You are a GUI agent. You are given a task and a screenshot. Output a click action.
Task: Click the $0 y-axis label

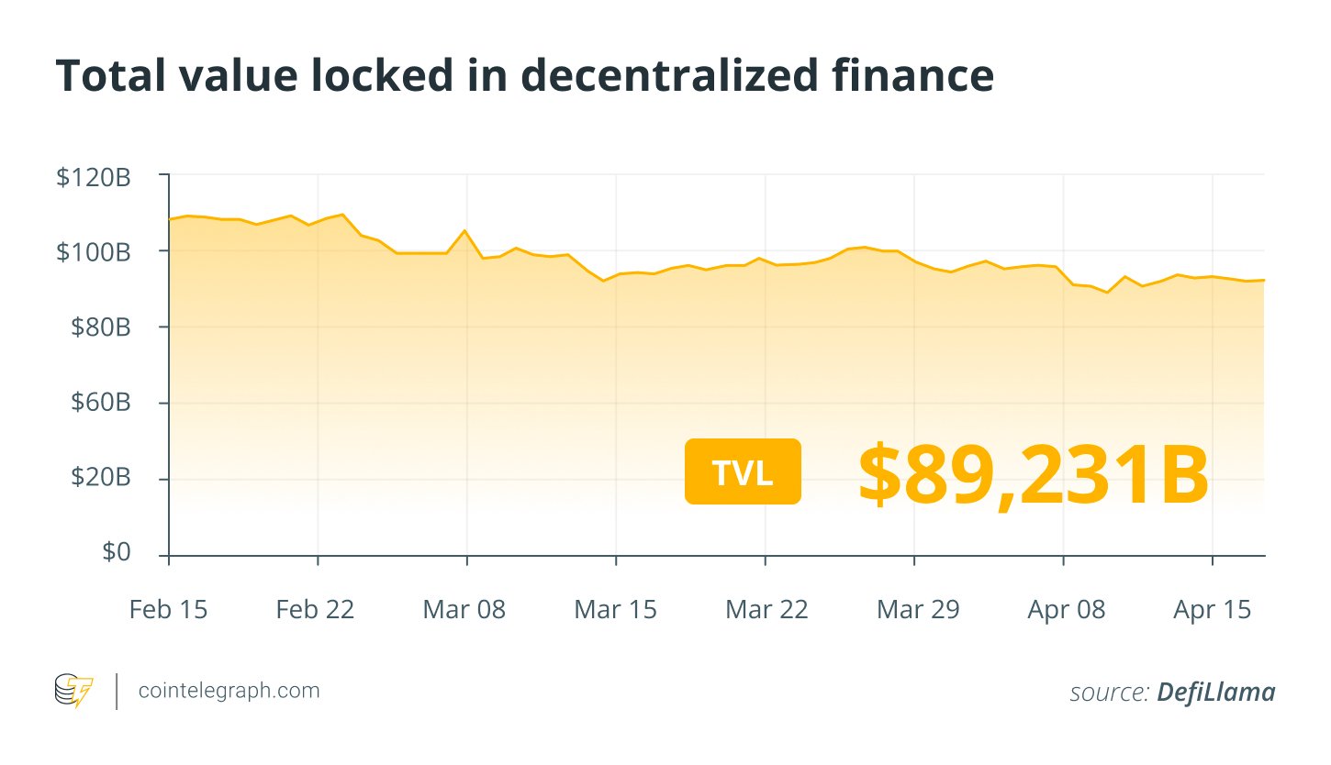coord(116,553)
